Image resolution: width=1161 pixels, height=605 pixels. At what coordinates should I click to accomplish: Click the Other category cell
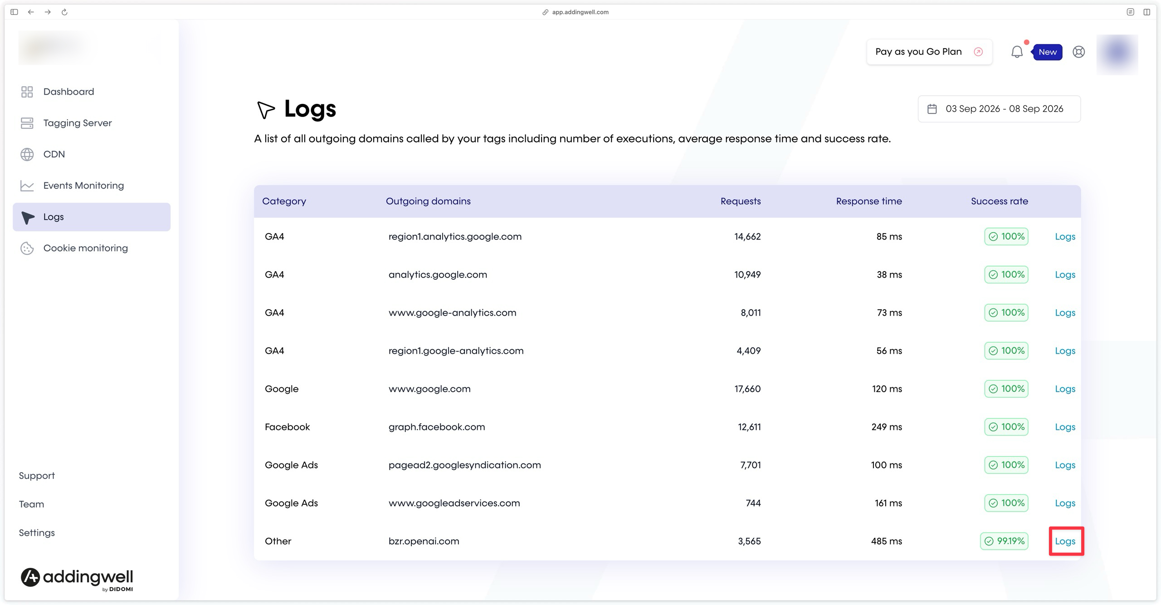(278, 542)
